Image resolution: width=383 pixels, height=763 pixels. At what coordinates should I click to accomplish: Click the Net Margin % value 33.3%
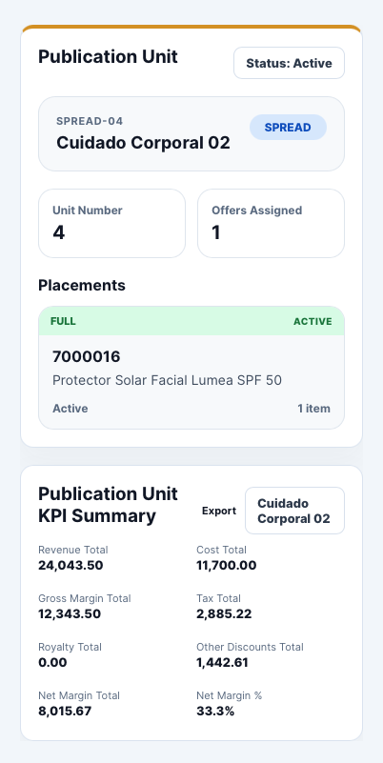[215, 711]
